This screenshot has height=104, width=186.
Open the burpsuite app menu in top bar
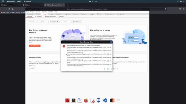28,1
